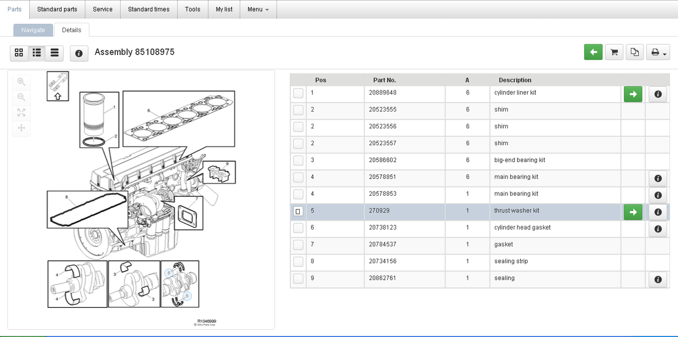Switch to detailed list view
678x337 pixels.
tap(37, 53)
